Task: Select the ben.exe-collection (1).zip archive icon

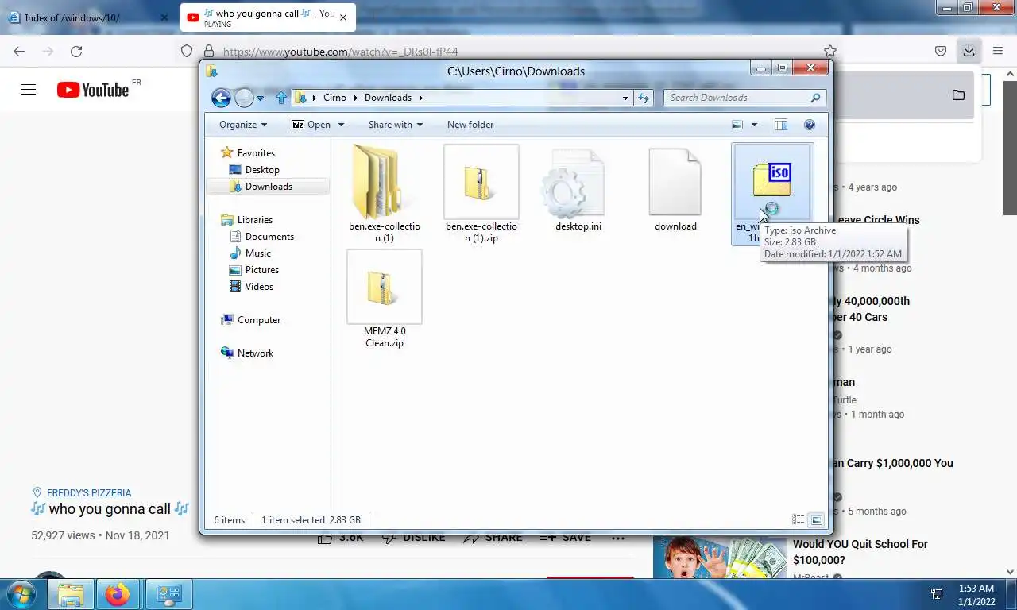Action: click(481, 182)
